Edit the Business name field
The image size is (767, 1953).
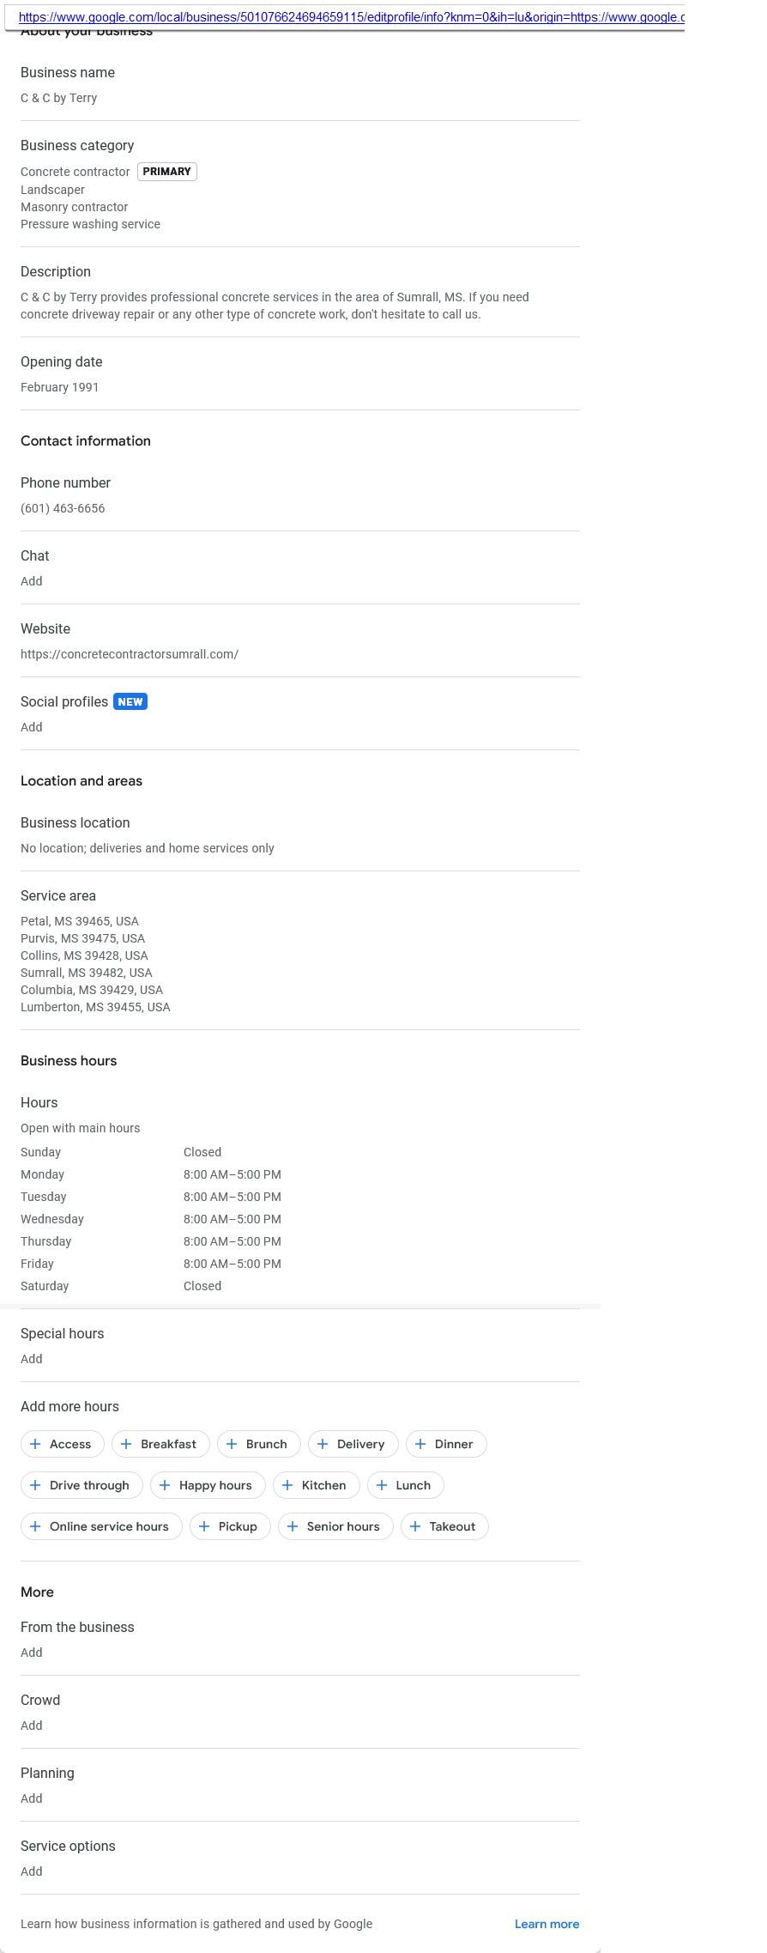tap(59, 98)
